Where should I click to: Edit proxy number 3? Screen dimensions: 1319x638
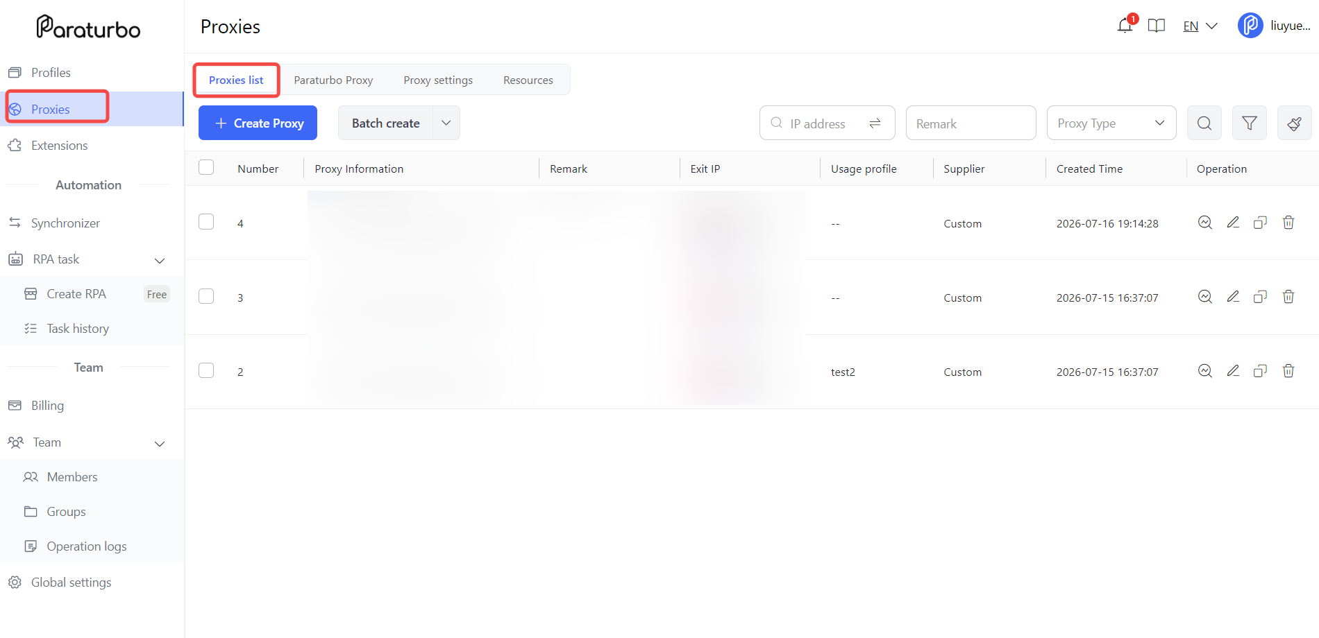pyautogui.click(x=1233, y=297)
